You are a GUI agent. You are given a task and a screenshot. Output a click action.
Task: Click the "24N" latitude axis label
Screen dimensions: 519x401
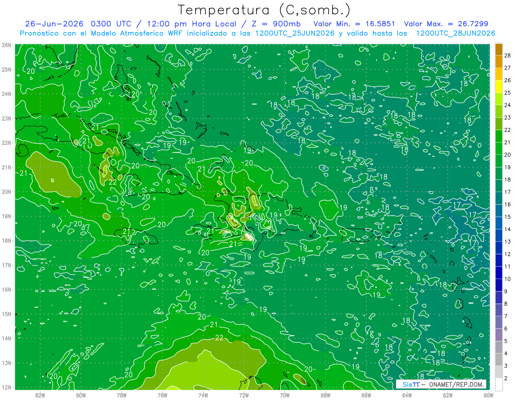pos(6,94)
